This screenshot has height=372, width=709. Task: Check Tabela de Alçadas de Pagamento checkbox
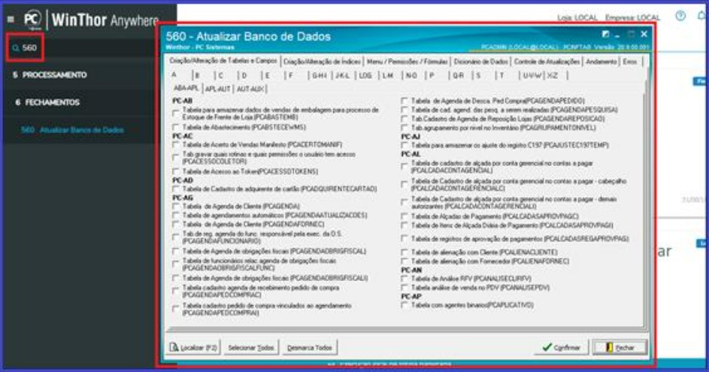click(404, 216)
